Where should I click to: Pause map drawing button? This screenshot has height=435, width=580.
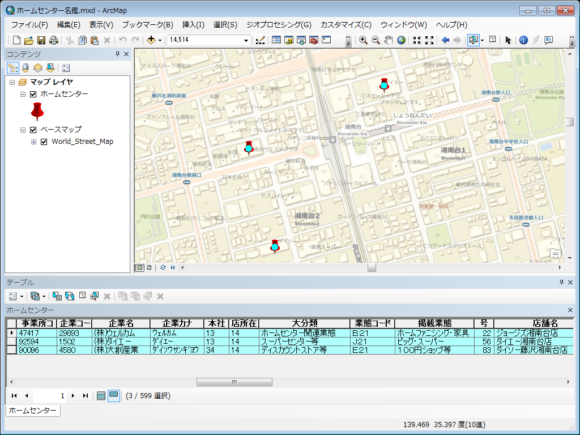tap(173, 267)
